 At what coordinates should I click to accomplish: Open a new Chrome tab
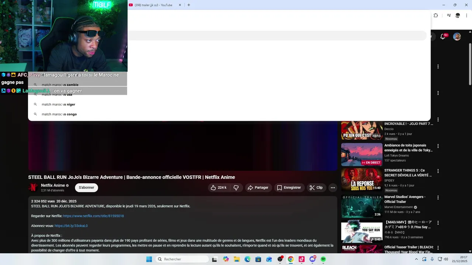click(x=189, y=5)
